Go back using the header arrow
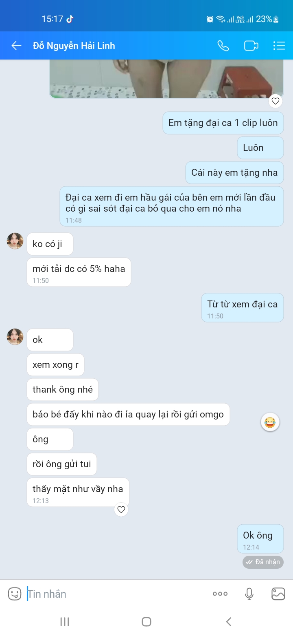Screen dimensions: 293x636 click(16, 46)
